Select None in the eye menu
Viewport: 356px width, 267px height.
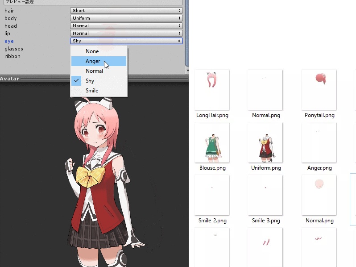pos(99,51)
